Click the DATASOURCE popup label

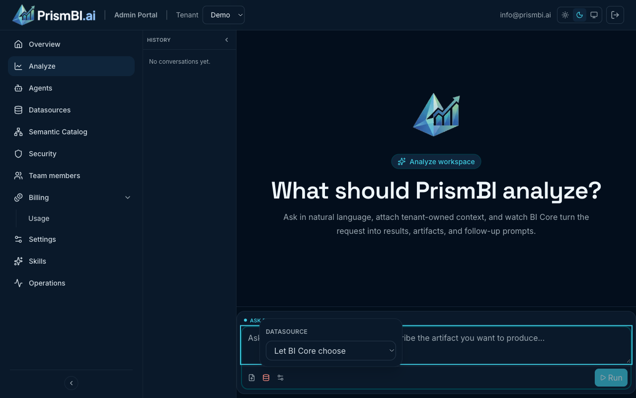point(287,331)
